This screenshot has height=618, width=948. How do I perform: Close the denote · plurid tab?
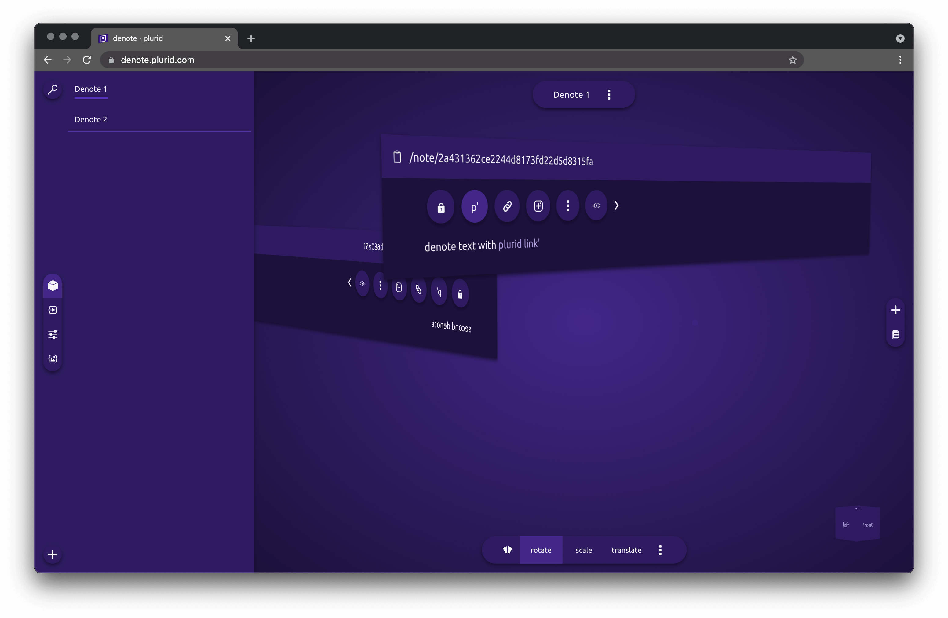point(228,38)
